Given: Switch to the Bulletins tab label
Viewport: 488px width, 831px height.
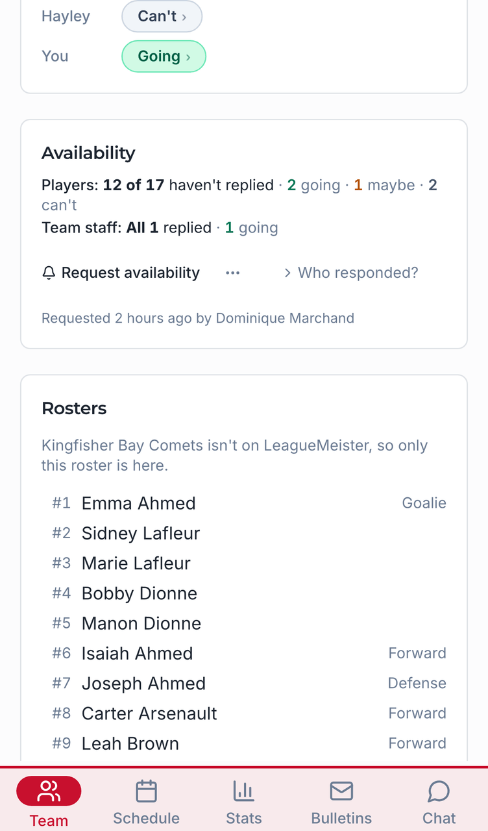Looking at the screenshot, I should (341, 818).
